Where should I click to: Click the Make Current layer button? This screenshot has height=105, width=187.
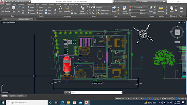(x=104, y=10)
